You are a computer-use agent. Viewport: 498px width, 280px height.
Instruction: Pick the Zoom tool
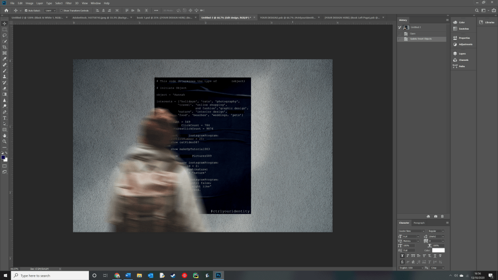coord(5,141)
